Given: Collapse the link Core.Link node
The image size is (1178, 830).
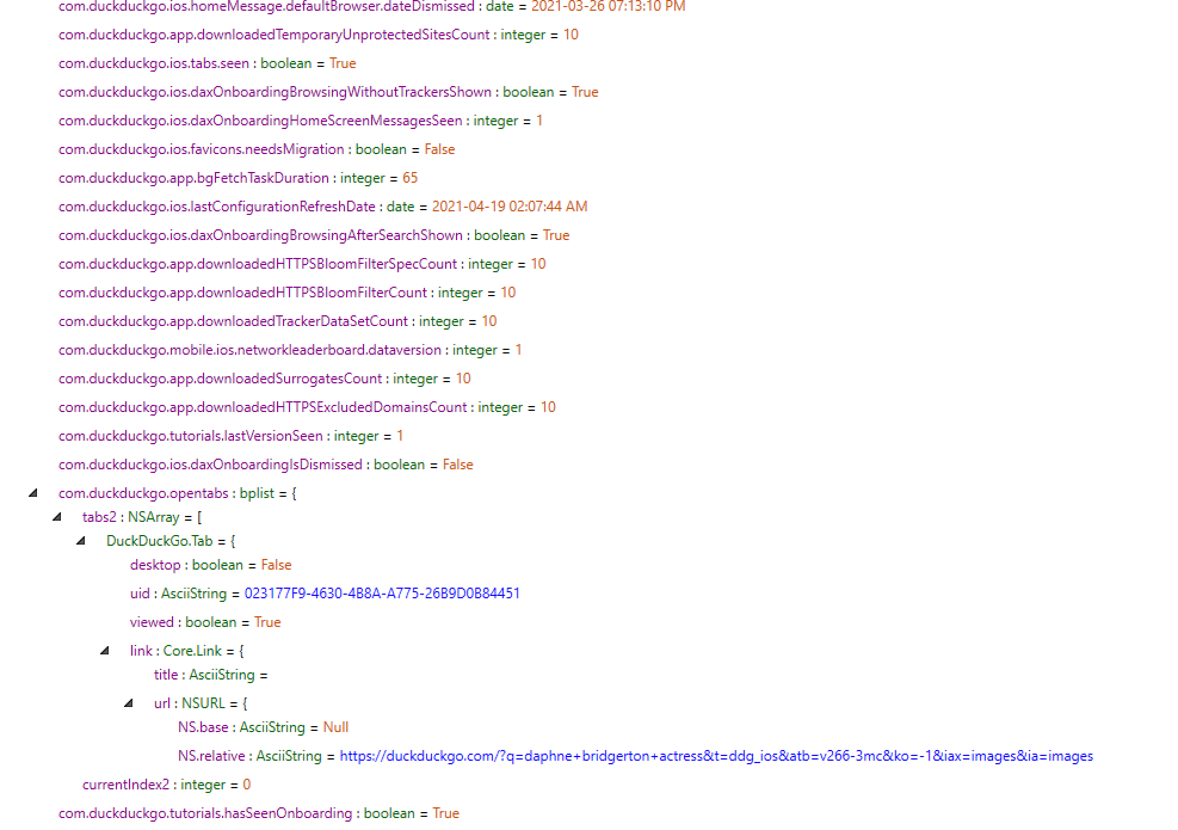Looking at the screenshot, I should click(105, 651).
